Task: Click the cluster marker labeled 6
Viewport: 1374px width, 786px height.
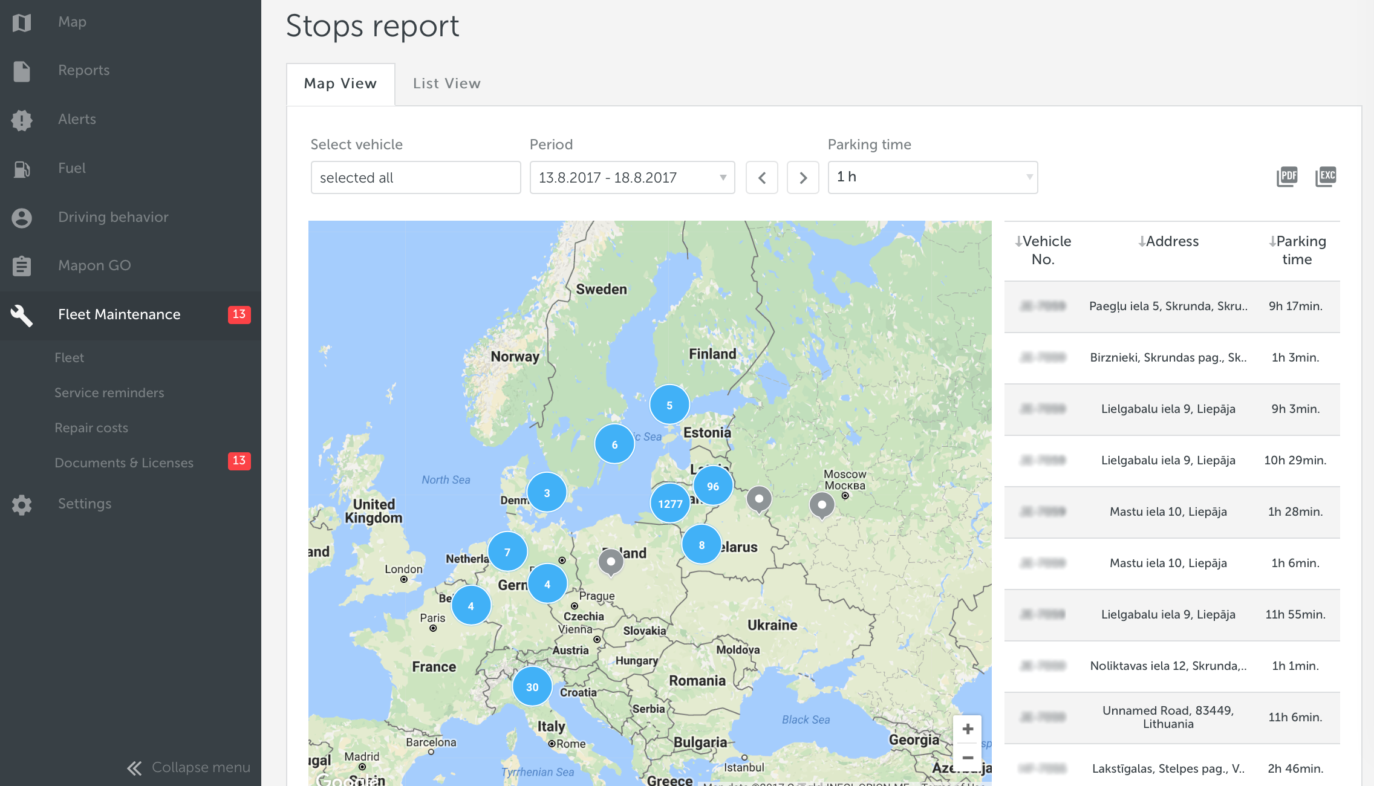Action: pos(614,444)
